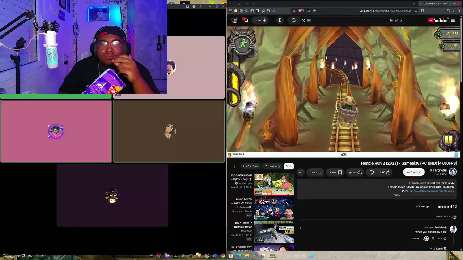Switch the ENG input language indicator

point(29,256)
